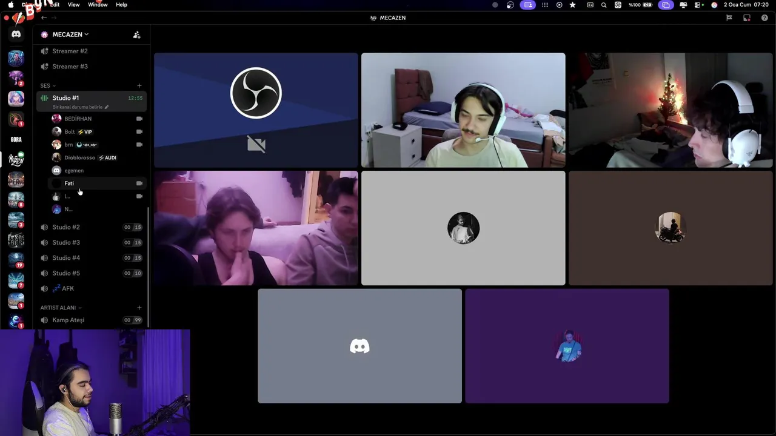Join the Kamp Ateşi voice channel
The width and height of the screenshot is (776, 436).
pyautogui.click(x=91, y=320)
